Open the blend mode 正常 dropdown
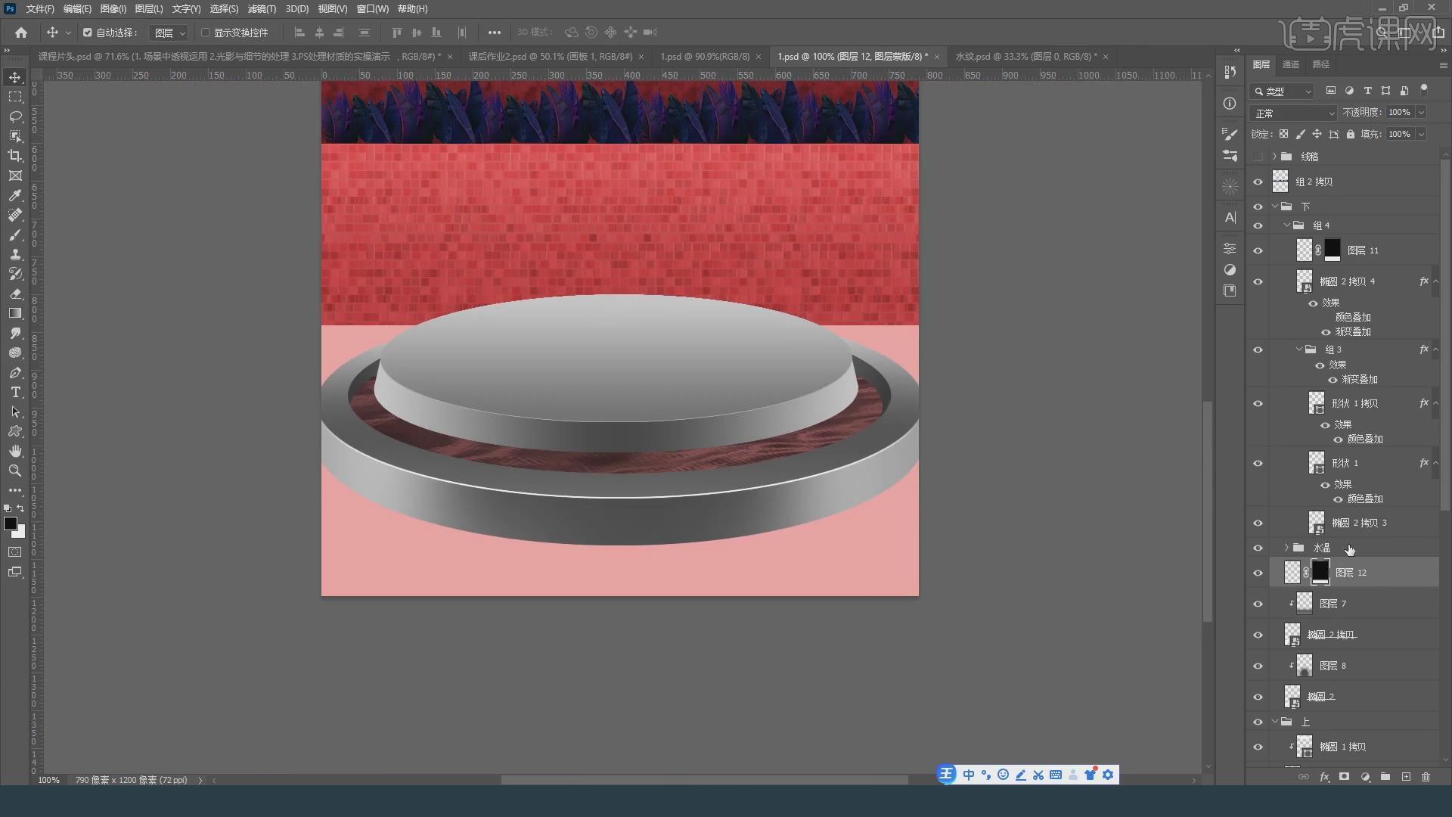Screen dimensions: 1452x817 pyautogui.click(x=1295, y=113)
